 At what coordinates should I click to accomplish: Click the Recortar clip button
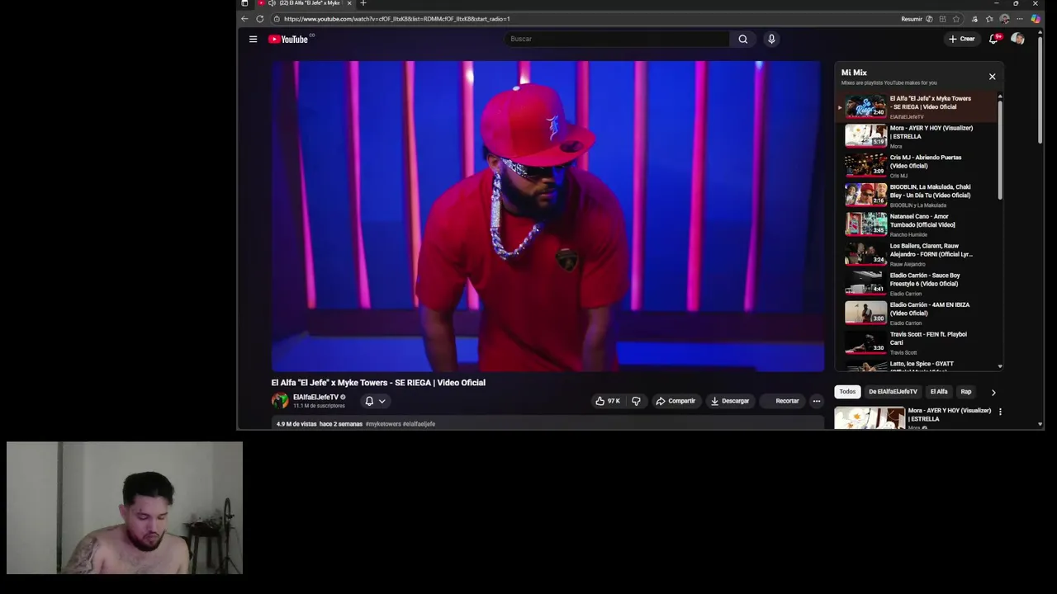point(782,401)
